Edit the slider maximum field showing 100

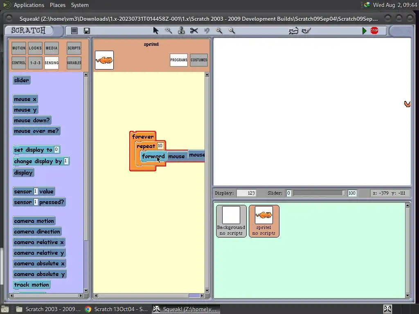point(352,193)
